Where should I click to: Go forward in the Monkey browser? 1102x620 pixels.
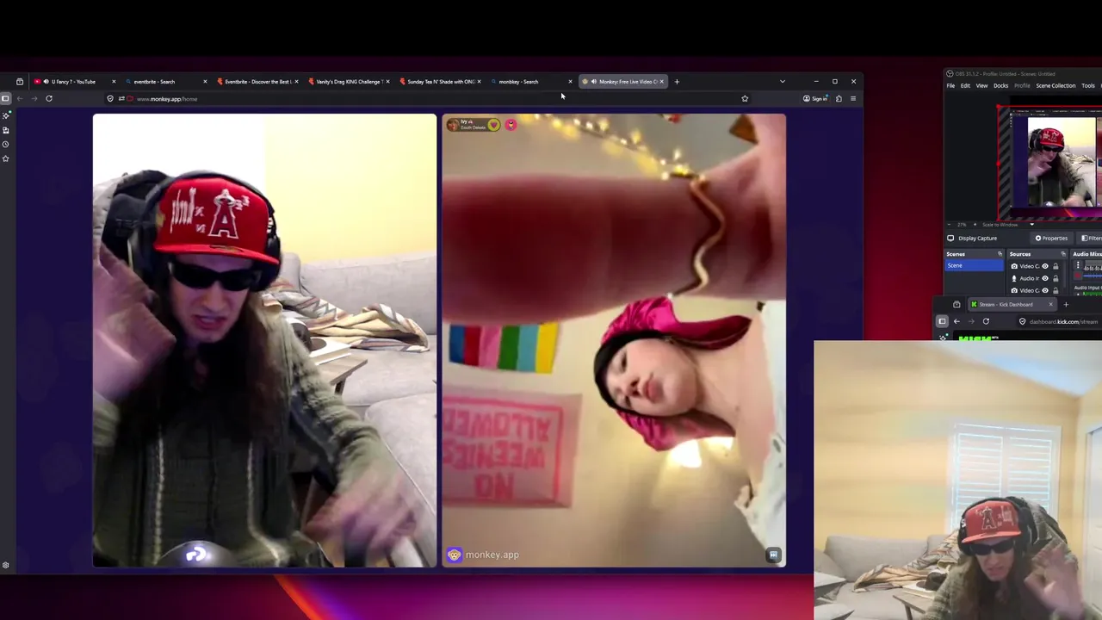pos(34,98)
